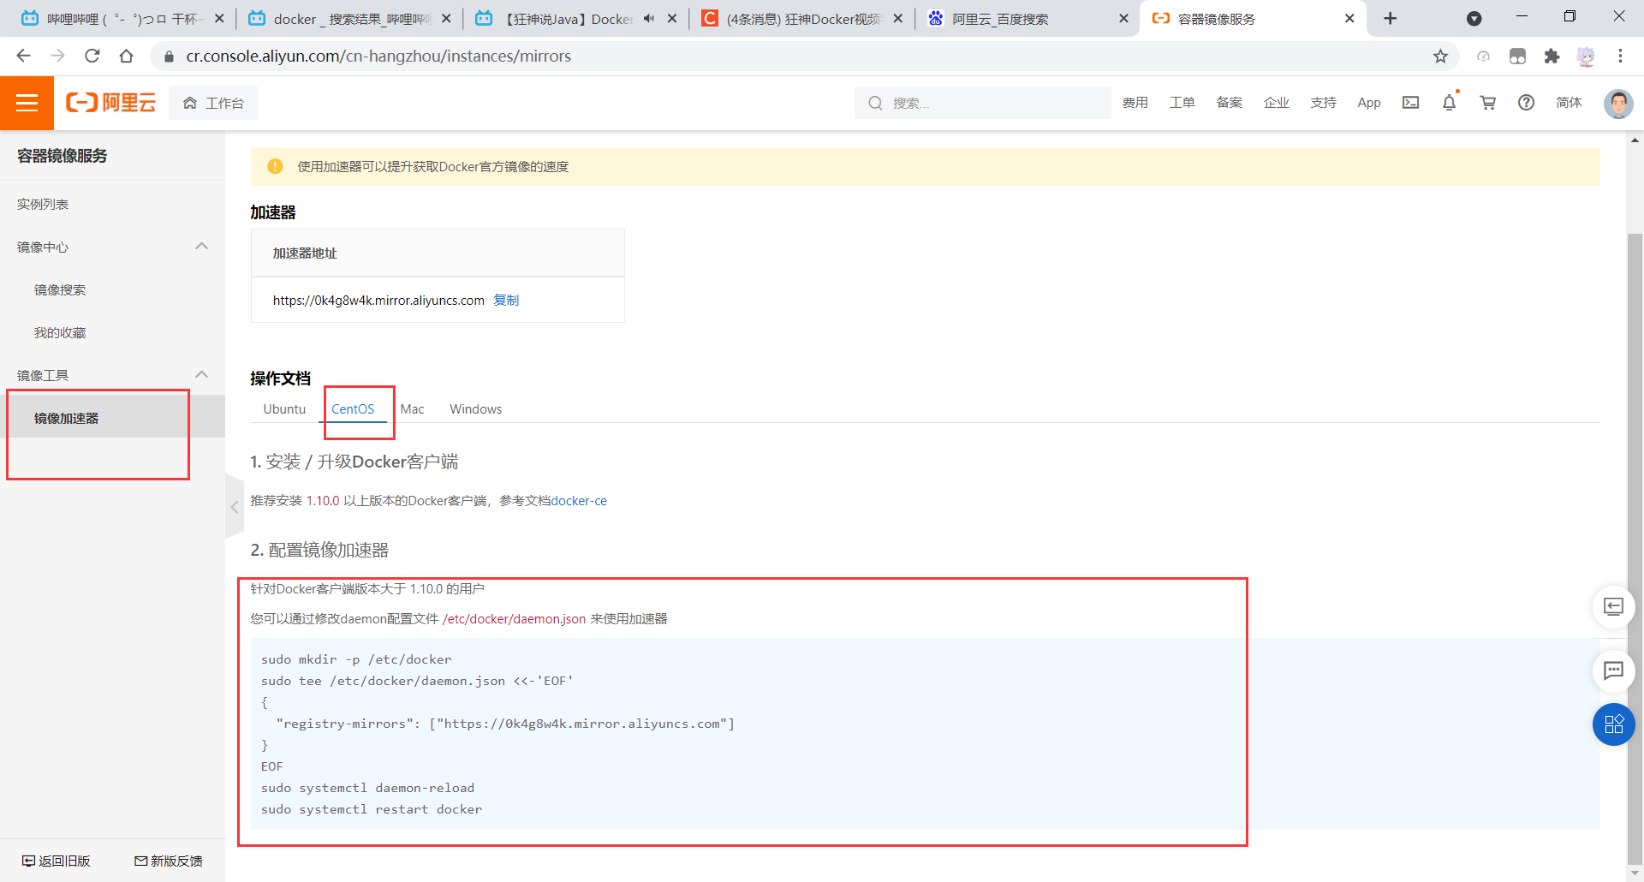This screenshot has width=1644, height=882.
Task: Switch to the Ubuntu tab
Action: 284,408
